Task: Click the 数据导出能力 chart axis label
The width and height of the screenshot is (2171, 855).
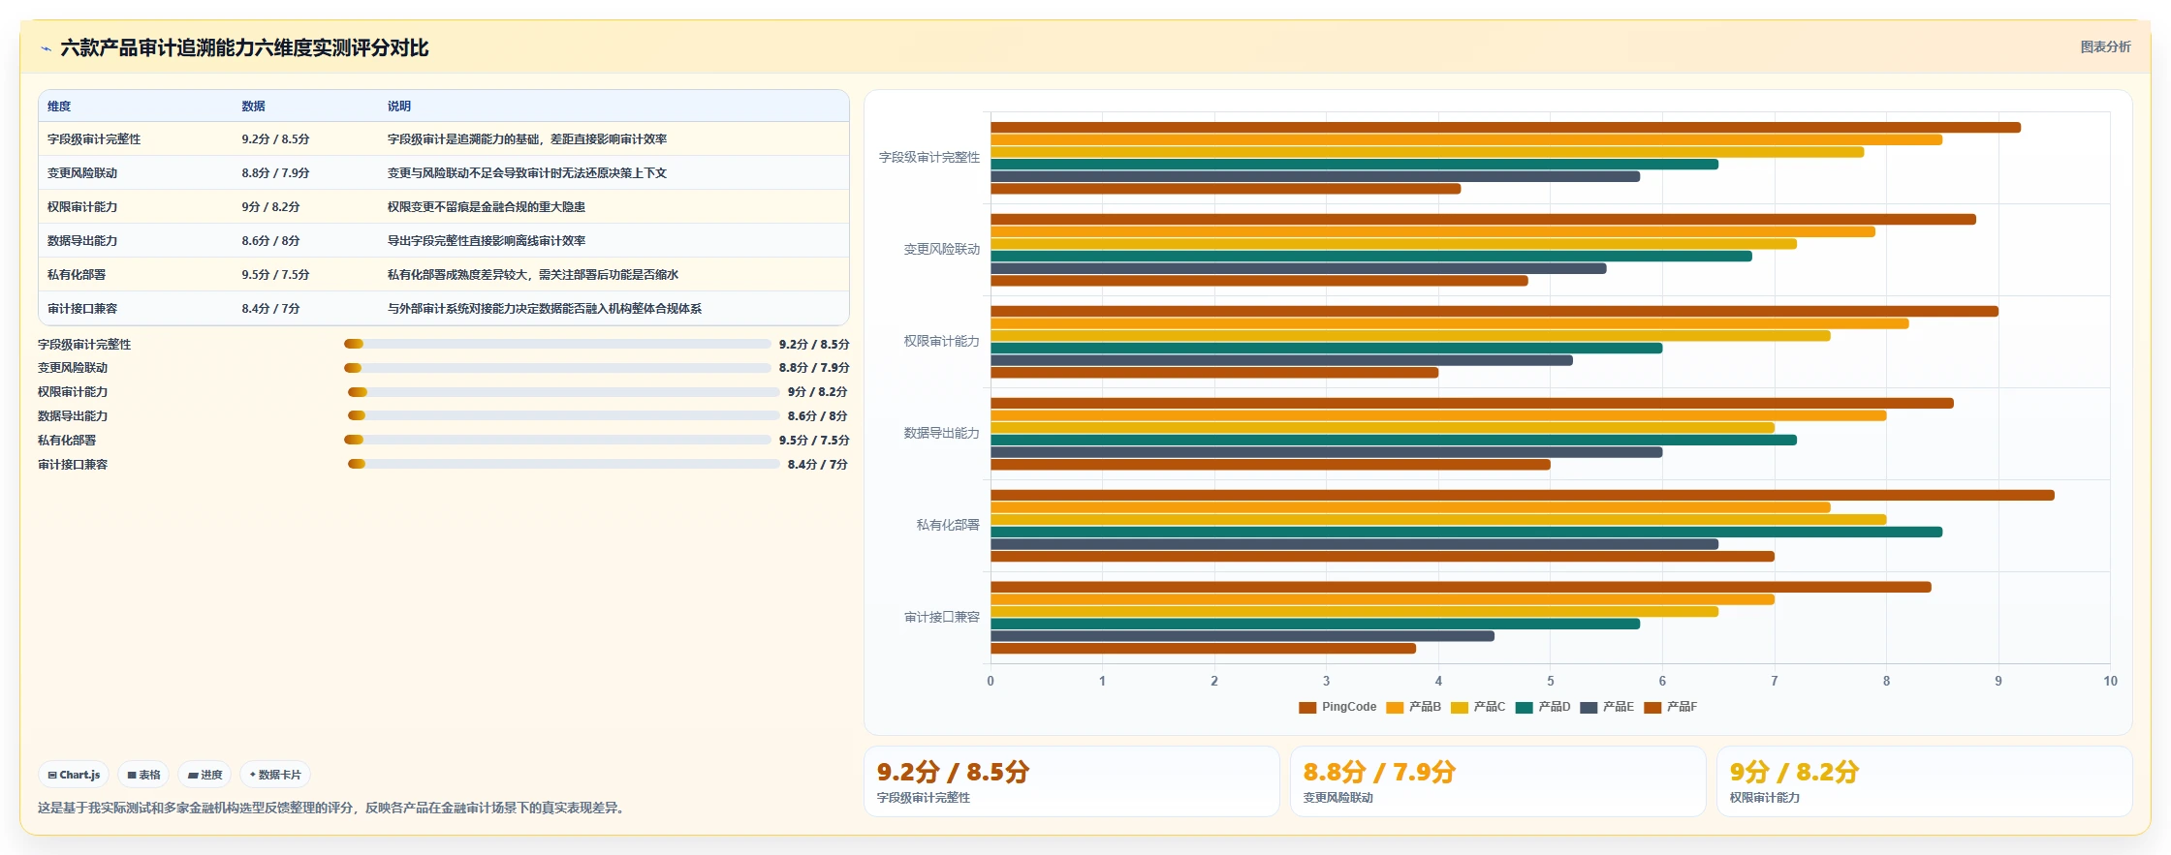Action: pyautogui.click(x=941, y=433)
